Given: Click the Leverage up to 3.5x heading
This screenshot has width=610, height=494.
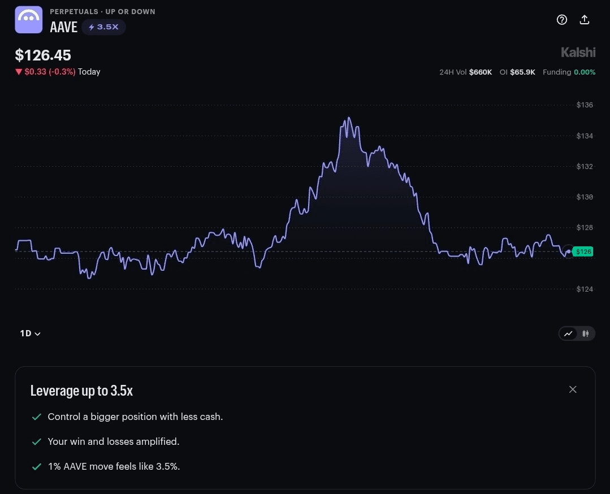Looking at the screenshot, I should [x=82, y=391].
